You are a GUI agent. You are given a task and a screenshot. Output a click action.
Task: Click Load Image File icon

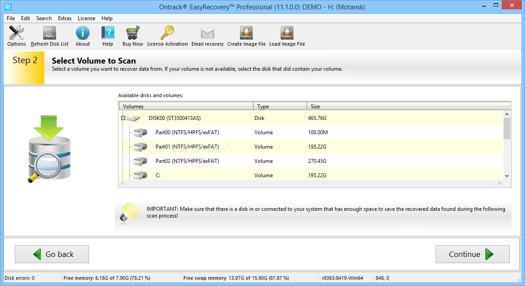tap(287, 33)
